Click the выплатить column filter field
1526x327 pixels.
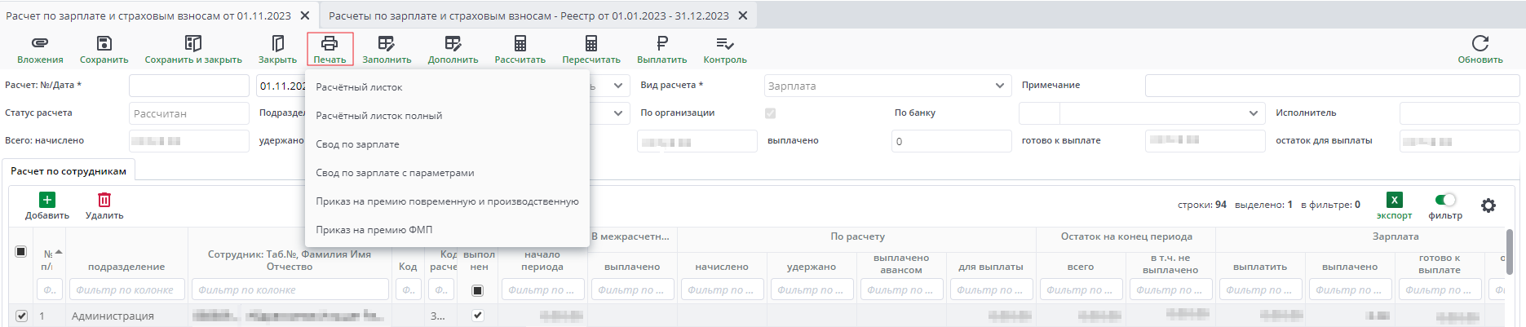coord(1260,289)
